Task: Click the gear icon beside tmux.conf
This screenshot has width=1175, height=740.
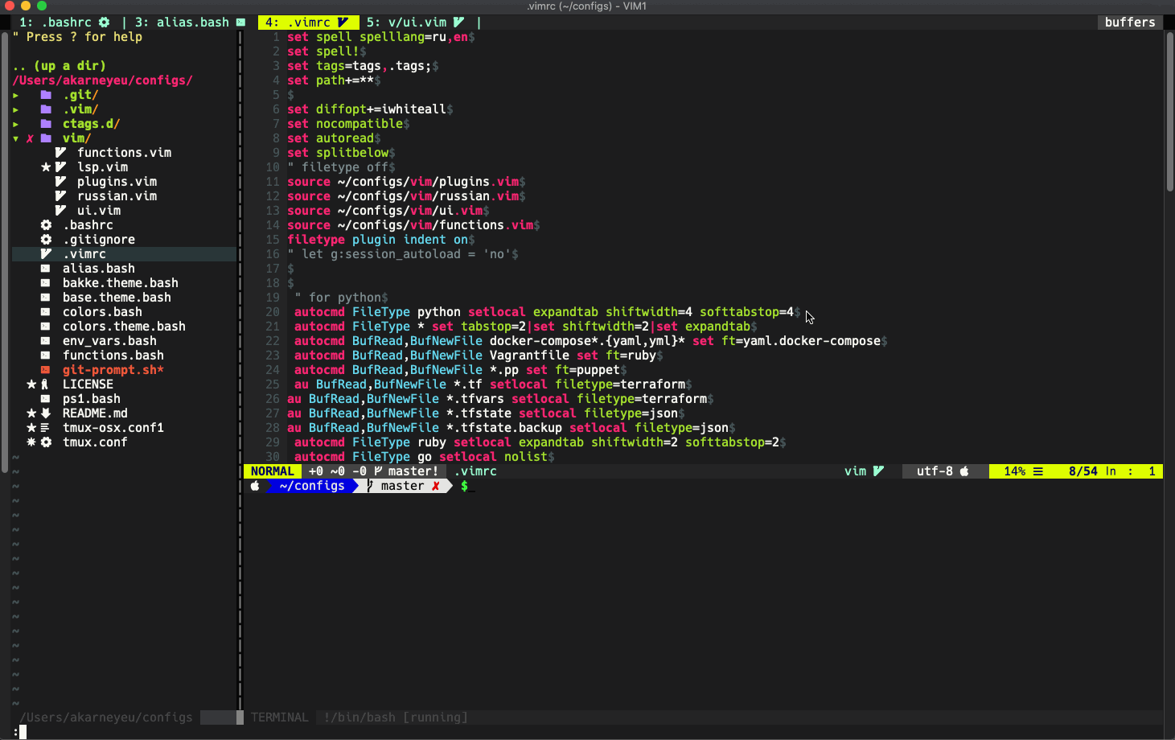Action: [x=46, y=442]
